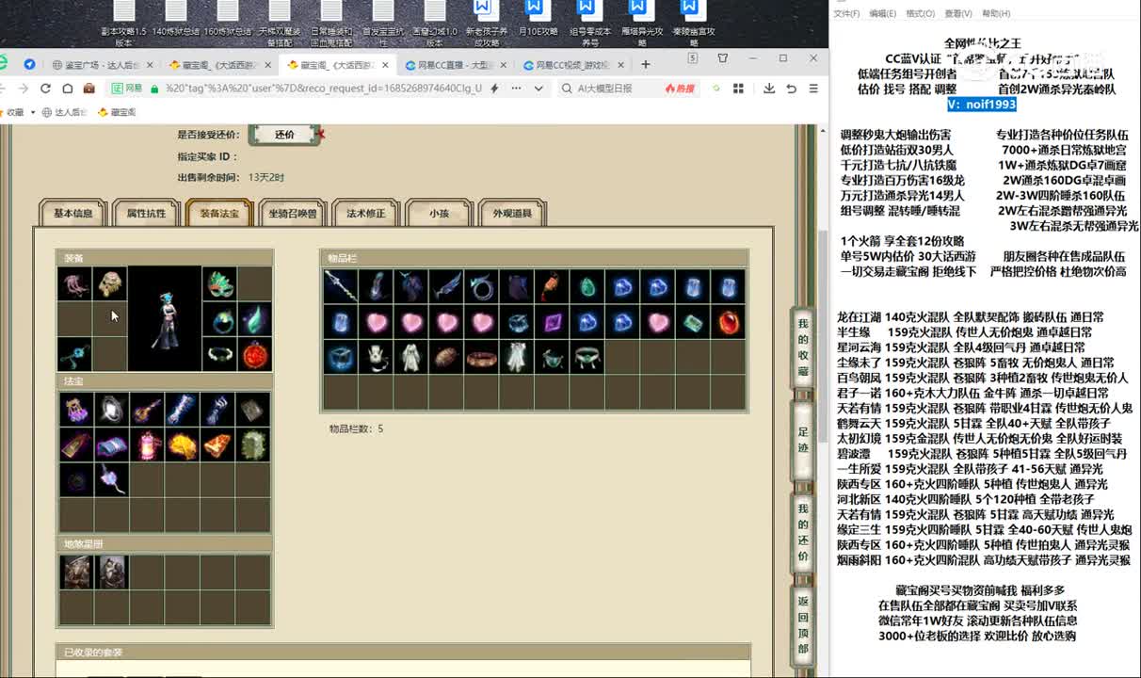Image resolution: width=1141 pixels, height=678 pixels.
Task: Click the guitar-shaped talisman
Action: (147, 410)
